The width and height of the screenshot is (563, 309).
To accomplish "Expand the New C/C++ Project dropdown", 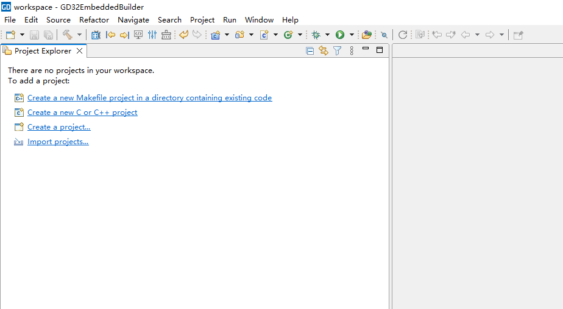I will click(227, 35).
